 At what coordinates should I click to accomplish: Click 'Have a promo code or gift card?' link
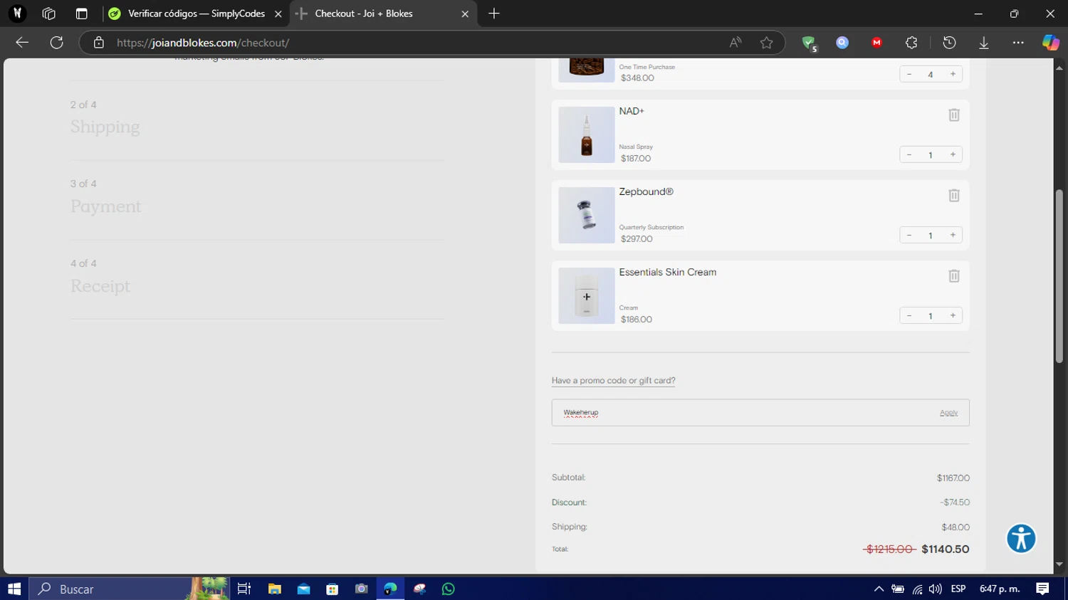coord(613,381)
